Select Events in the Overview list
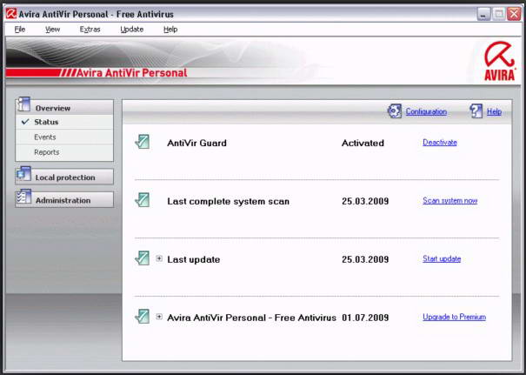 (64, 137)
